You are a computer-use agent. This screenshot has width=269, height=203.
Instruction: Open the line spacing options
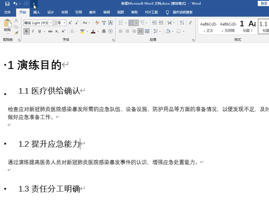tap(157, 31)
